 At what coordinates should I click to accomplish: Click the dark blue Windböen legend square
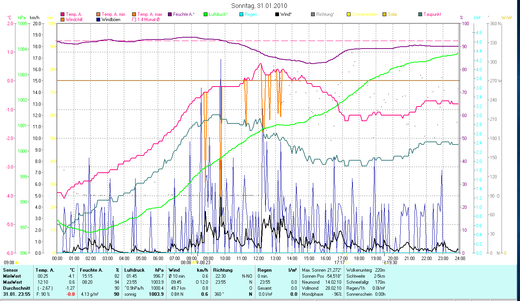pos(98,20)
